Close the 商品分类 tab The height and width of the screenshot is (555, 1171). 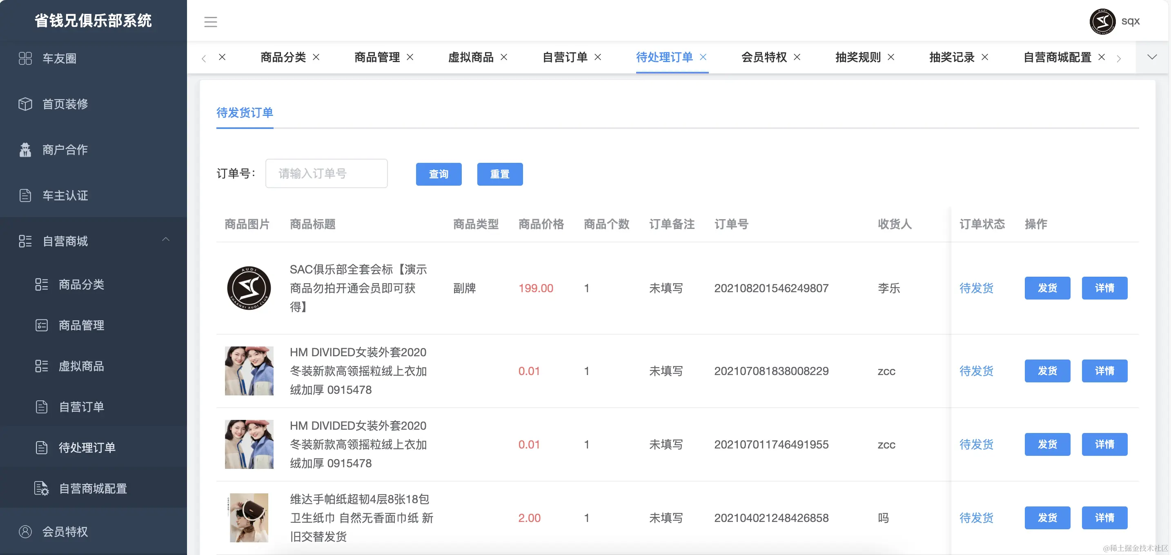pos(316,57)
